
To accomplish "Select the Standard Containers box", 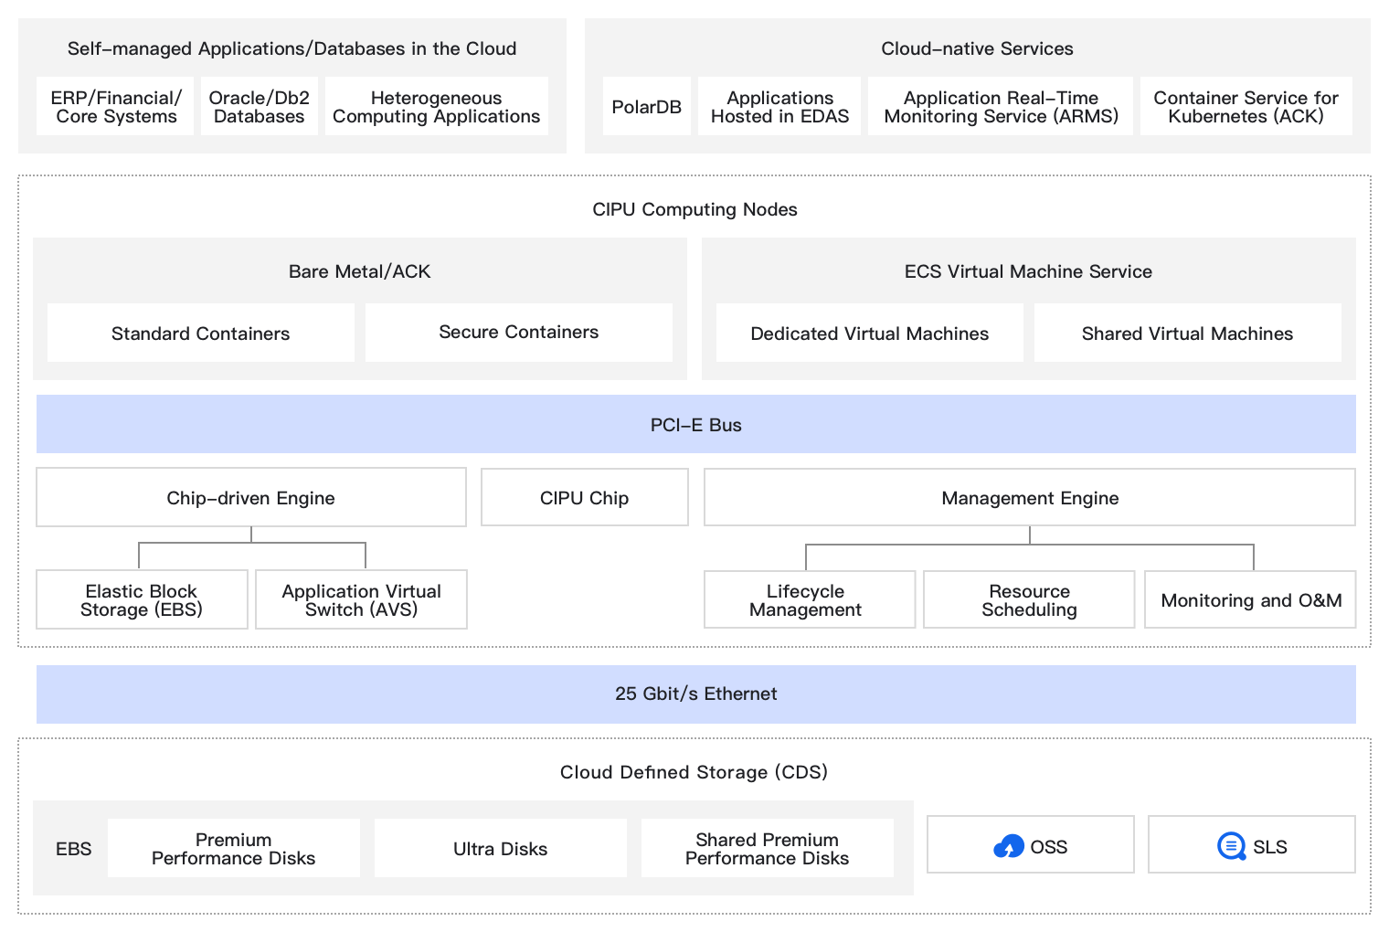I will 200,334.
